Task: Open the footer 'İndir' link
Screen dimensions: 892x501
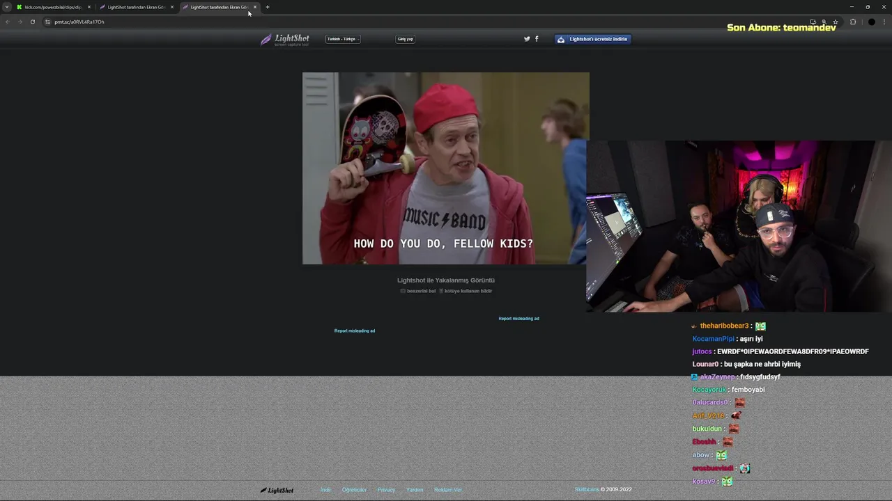Action: [x=326, y=490]
